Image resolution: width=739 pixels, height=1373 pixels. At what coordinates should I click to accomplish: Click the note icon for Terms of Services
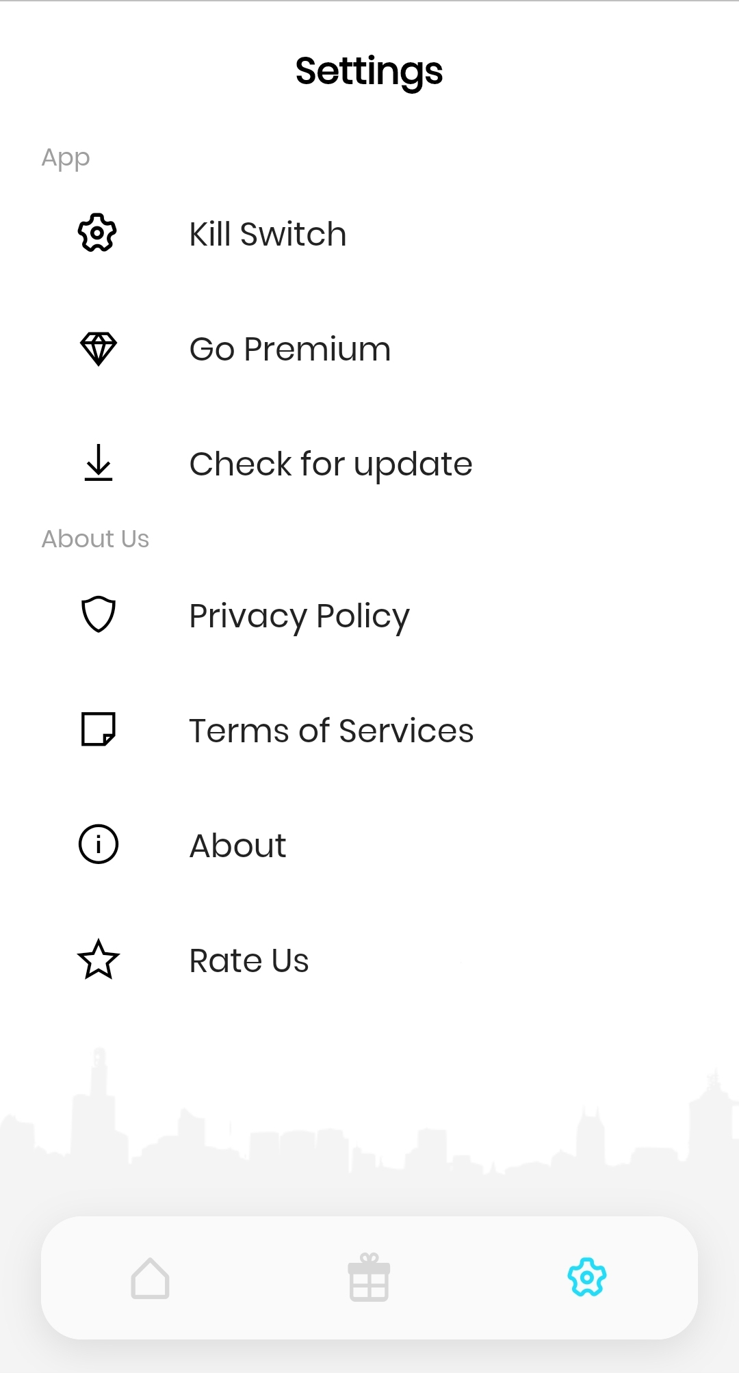pos(98,729)
